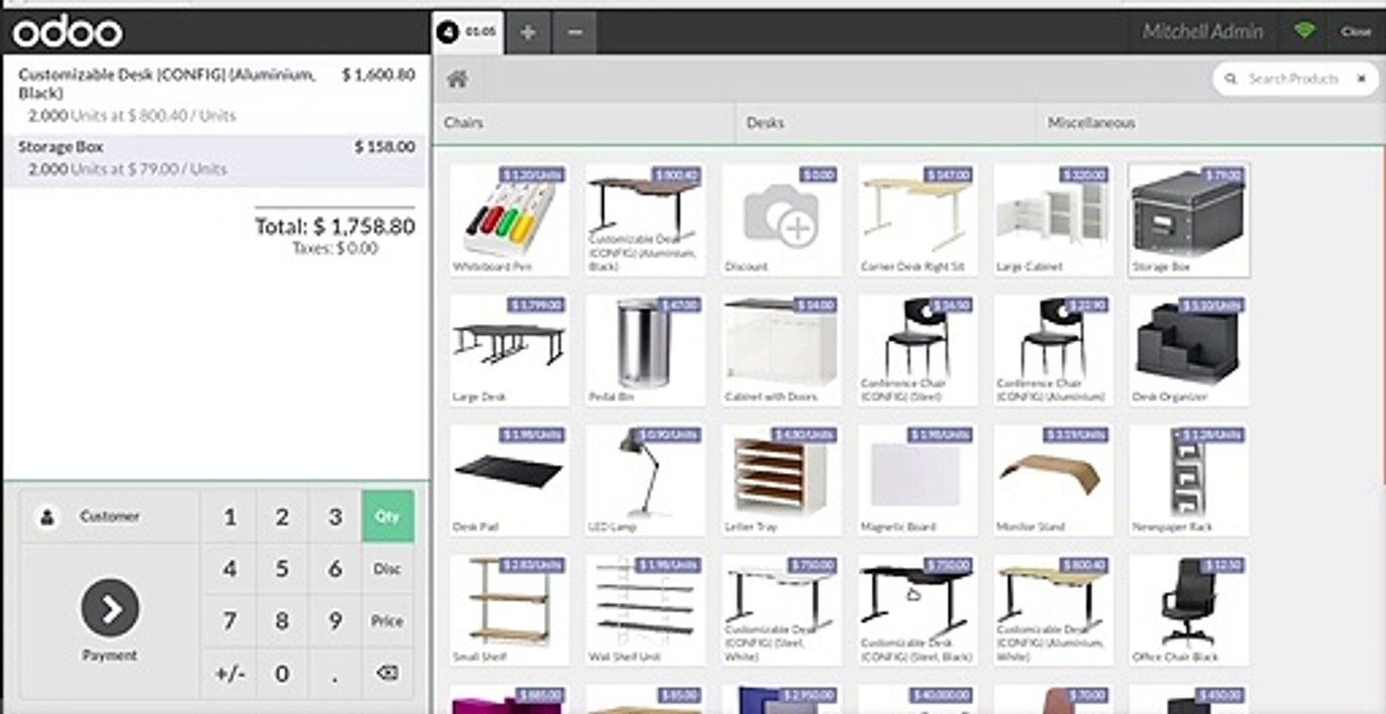Switch numpad to Disc mode
The image size is (1386, 714).
pos(387,569)
